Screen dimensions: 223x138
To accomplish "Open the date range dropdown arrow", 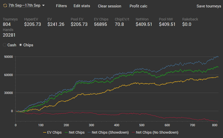I will [x=43, y=5].
